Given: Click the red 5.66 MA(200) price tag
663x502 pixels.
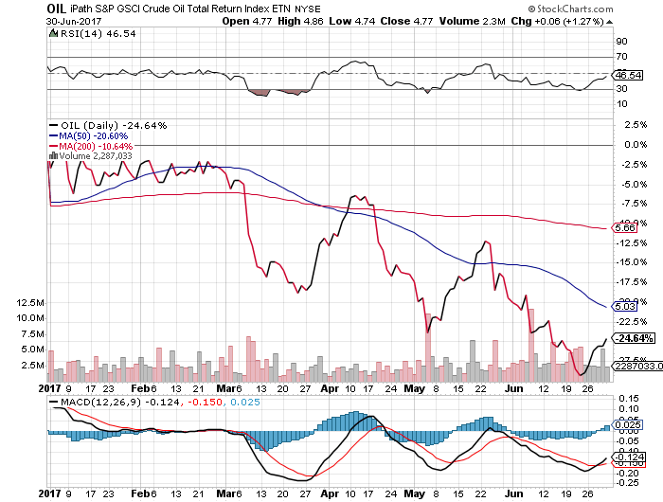Looking at the screenshot, I should pyautogui.click(x=624, y=227).
